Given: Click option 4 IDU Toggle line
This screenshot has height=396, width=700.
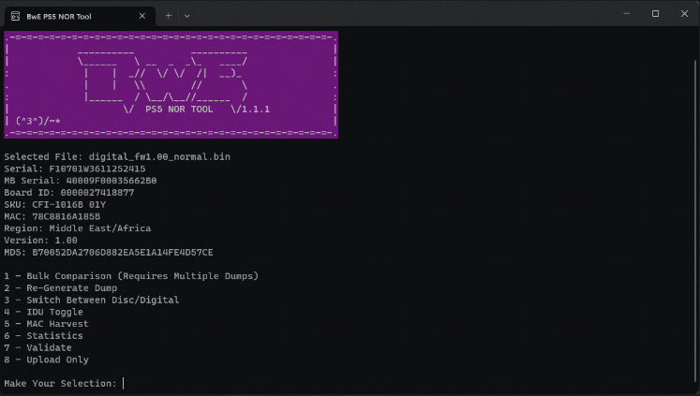Looking at the screenshot, I should [43, 312].
